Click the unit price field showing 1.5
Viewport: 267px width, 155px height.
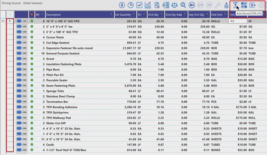click(x=238, y=21)
